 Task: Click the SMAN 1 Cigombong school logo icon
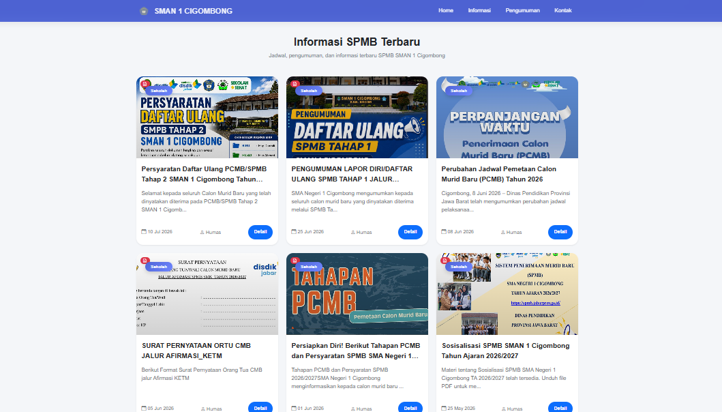coord(144,11)
